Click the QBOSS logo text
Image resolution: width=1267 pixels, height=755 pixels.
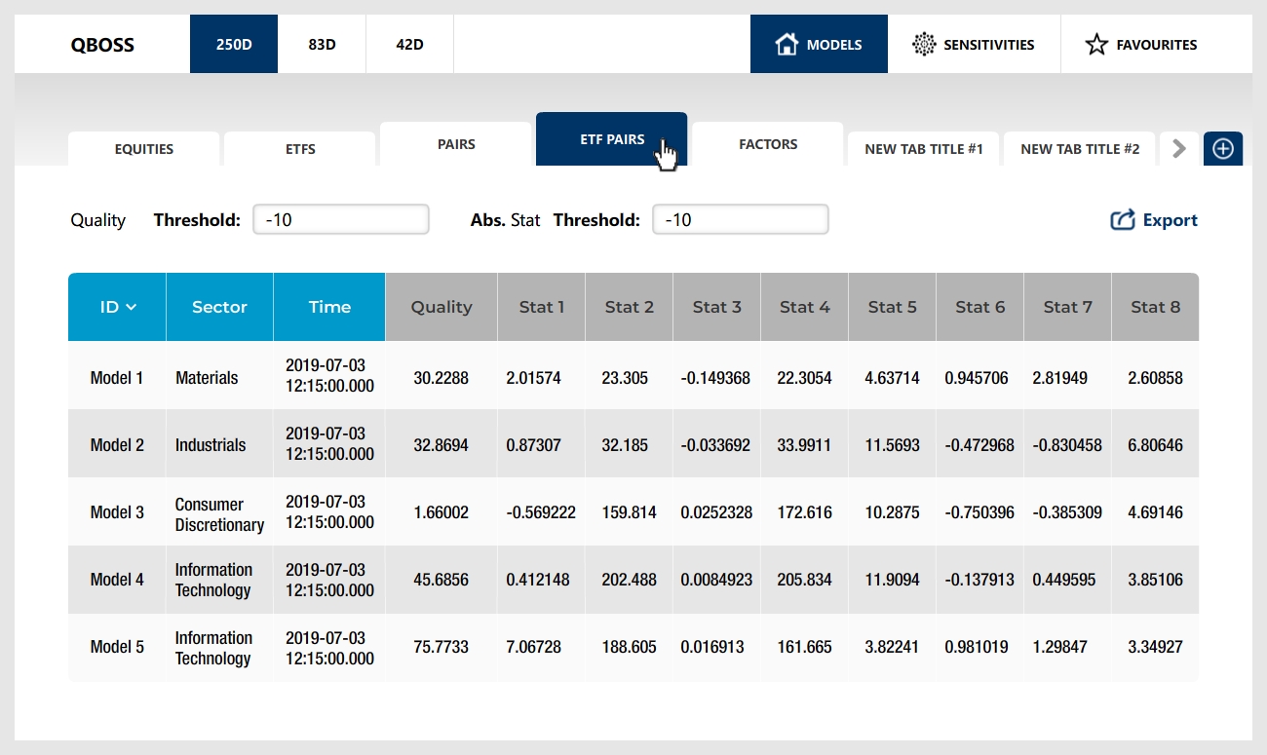[102, 44]
